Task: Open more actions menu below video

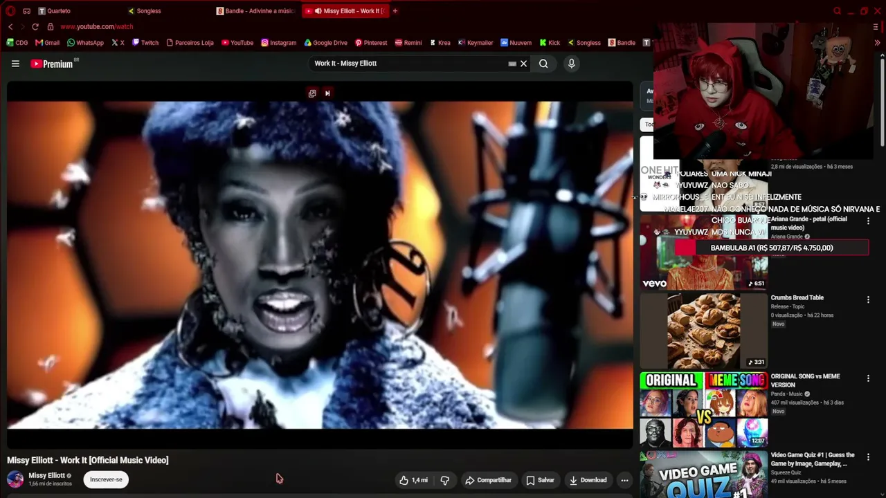Action: coord(624,480)
